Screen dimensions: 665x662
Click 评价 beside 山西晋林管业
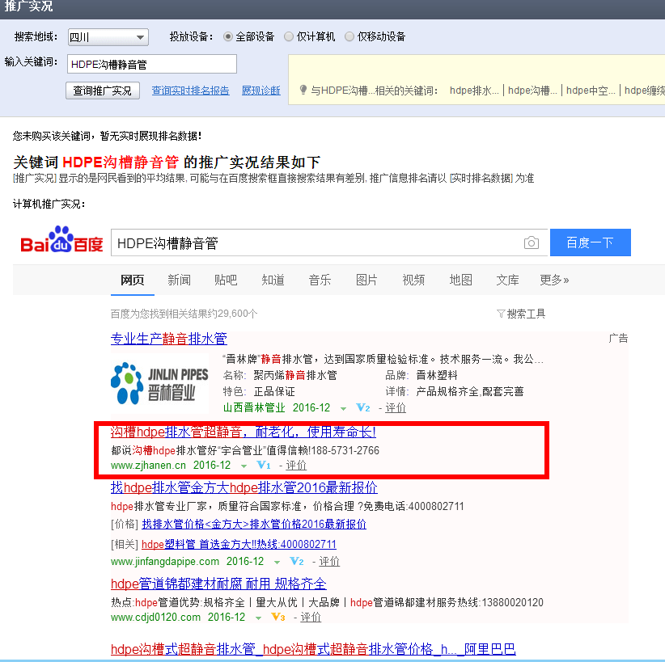click(x=396, y=407)
